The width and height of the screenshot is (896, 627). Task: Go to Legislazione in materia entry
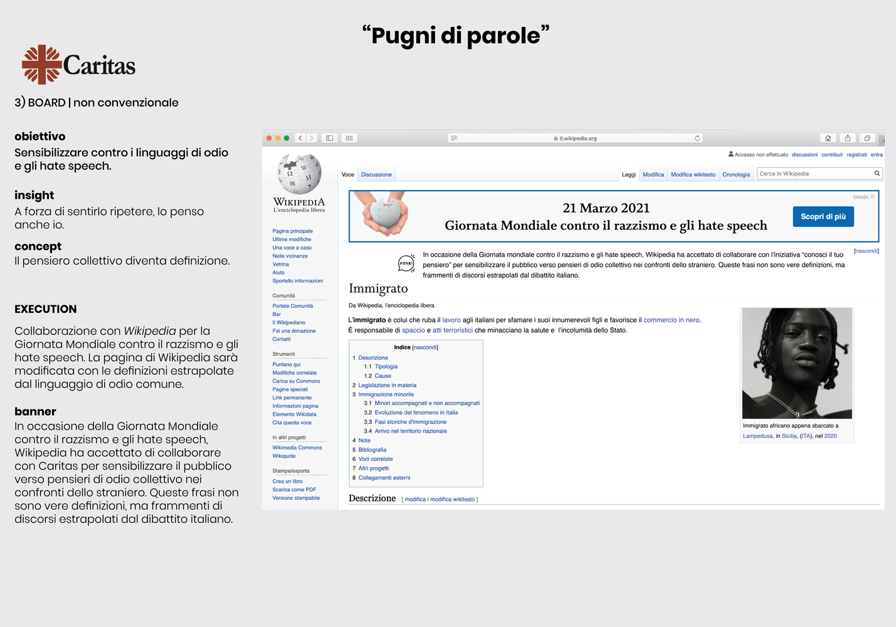[x=387, y=386]
